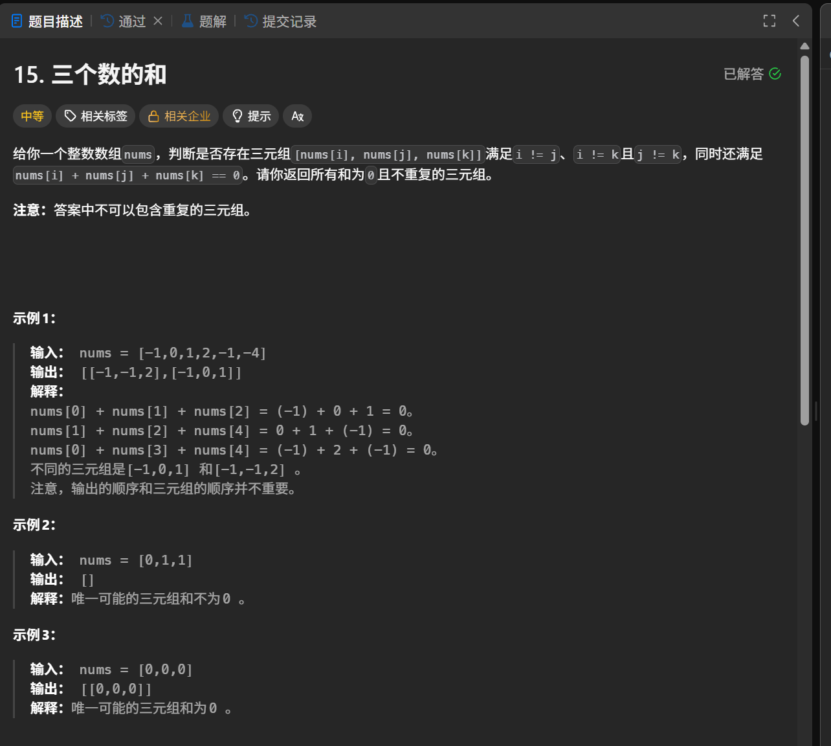Click input text nums = [-1,0,1,2,-1,-4]

(173, 353)
